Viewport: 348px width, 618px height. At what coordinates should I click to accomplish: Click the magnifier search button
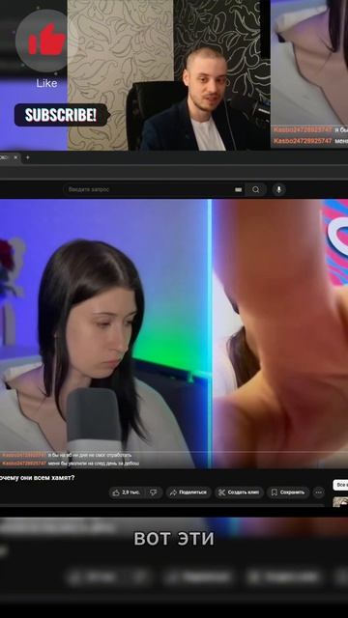click(255, 189)
